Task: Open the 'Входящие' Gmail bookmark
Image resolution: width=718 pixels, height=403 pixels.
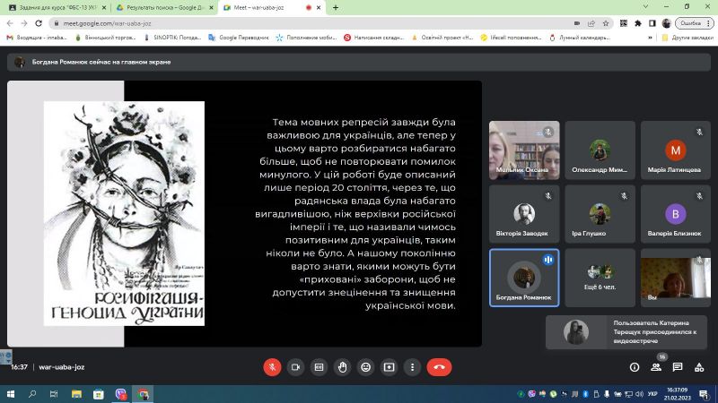Action: (37, 38)
